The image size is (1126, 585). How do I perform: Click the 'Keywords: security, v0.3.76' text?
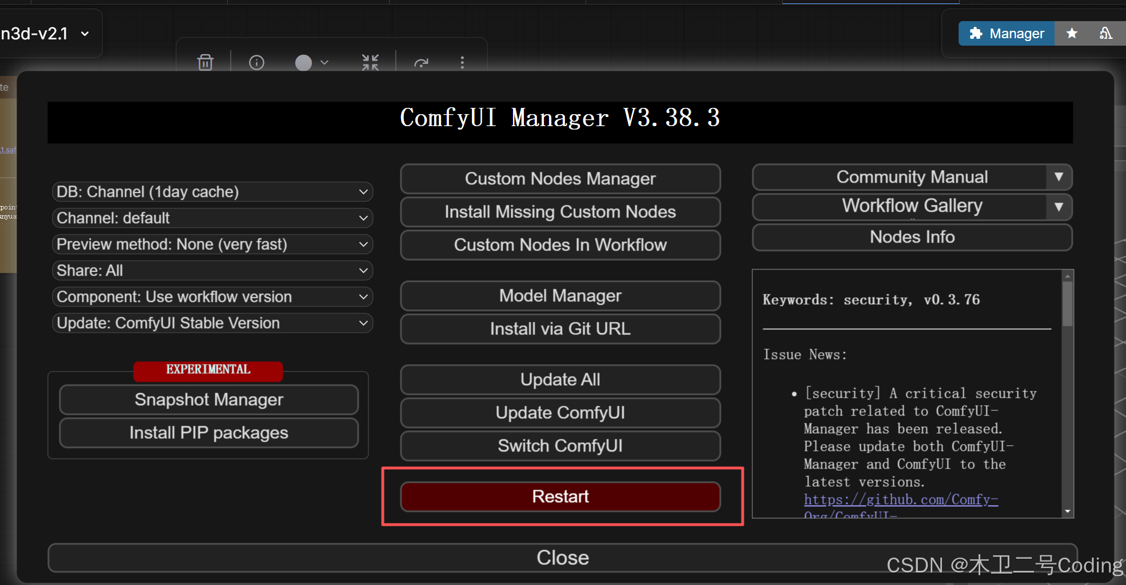click(x=871, y=300)
